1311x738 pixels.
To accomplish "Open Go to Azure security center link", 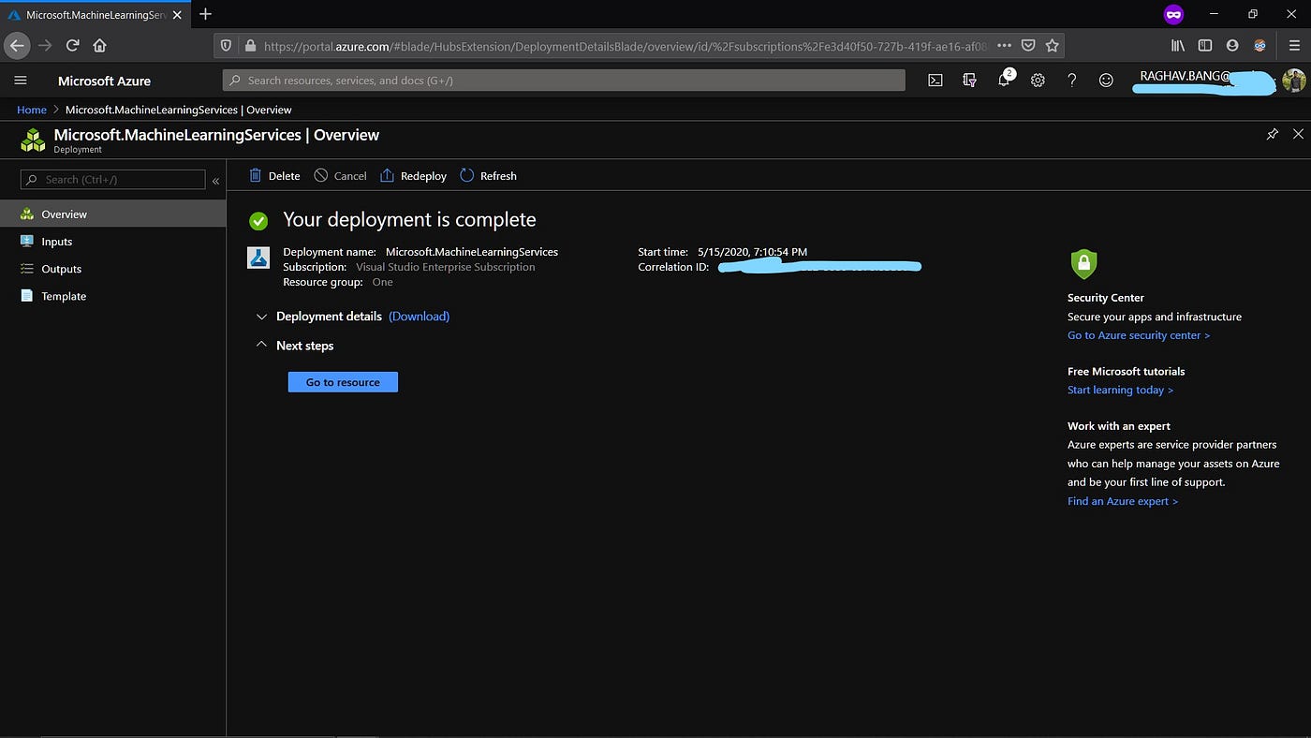I will click(1139, 335).
